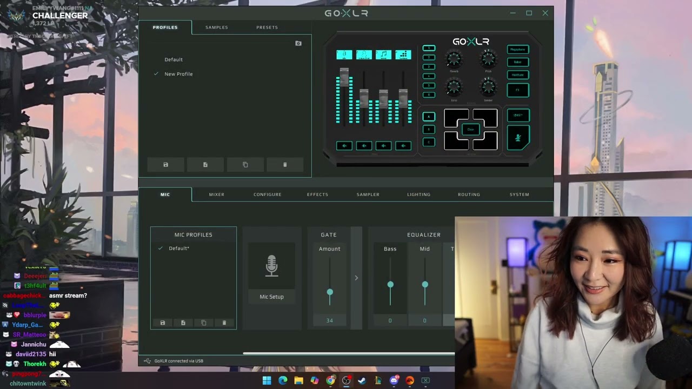Image resolution: width=692 pixels, height=389 pixels.
Task: Click the Pitch knob
Action: tap(488, 59)
